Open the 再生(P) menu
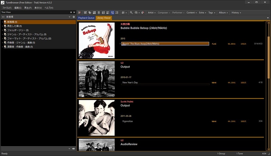271x156 pixels. [x=28, y=8]
